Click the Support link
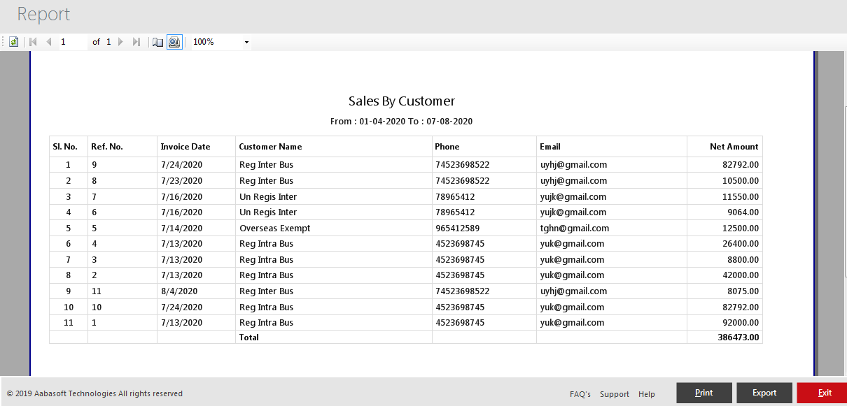847x406 pixels. (x=614, y=393)
